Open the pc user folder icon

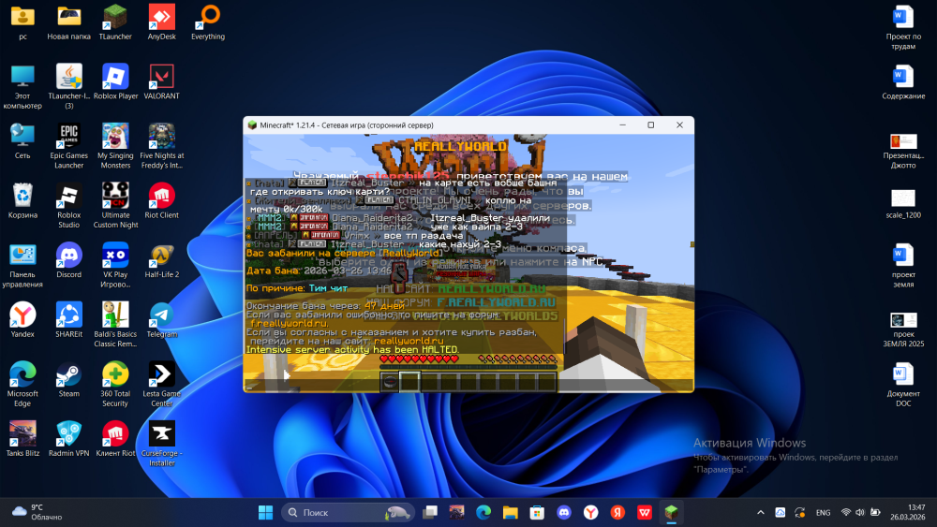[22, 22]
